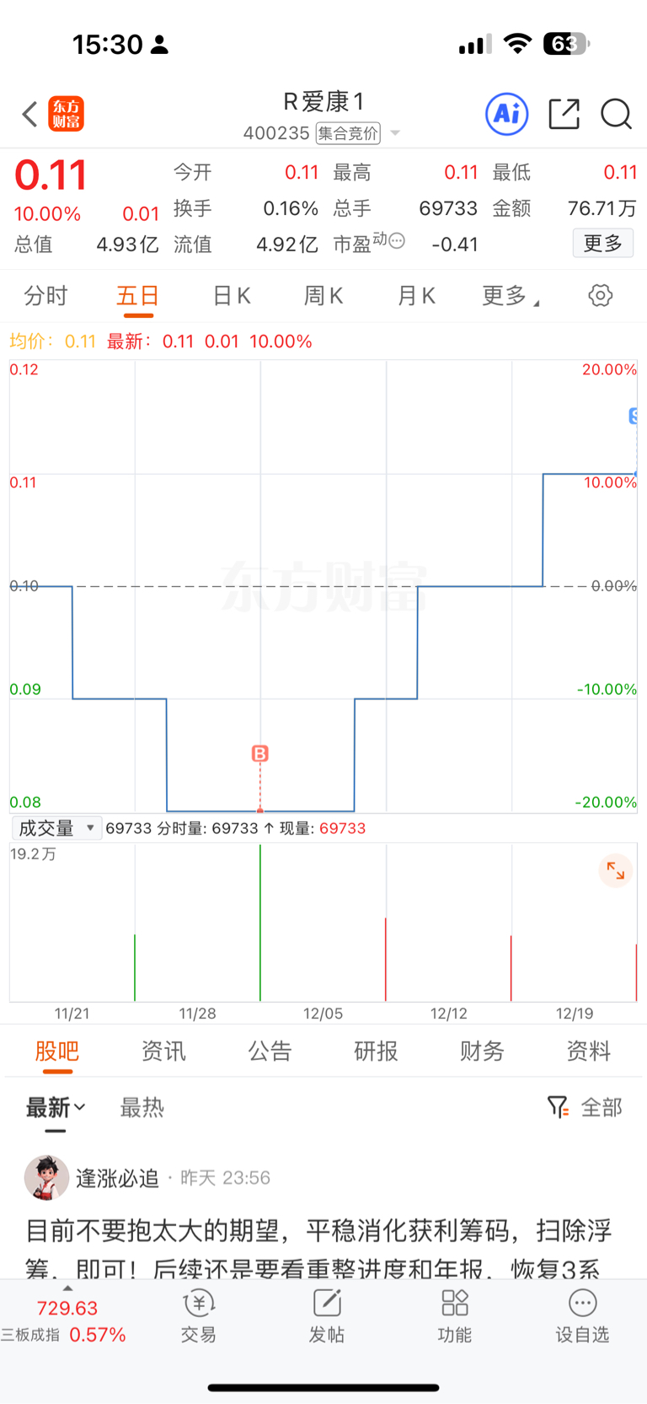Tap the B marker on the chart

click(x=260, y=754)
